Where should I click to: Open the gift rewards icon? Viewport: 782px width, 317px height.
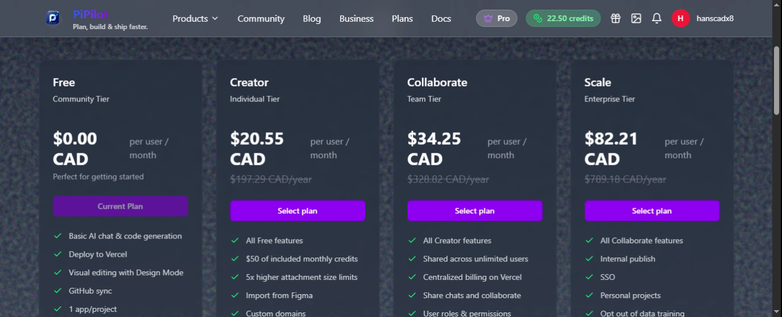615,18
